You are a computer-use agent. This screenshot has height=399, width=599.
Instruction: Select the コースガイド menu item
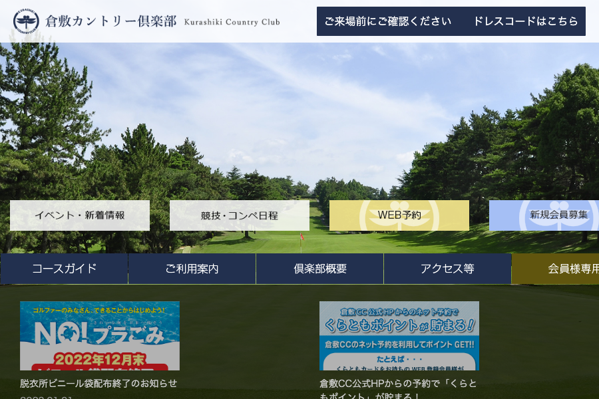pyautogui.click(x=64, y=269)
